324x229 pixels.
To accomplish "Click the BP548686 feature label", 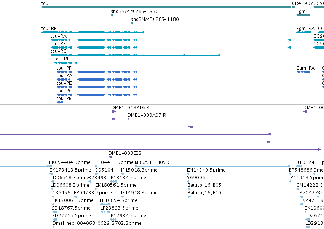I will (x=301, y=170).
